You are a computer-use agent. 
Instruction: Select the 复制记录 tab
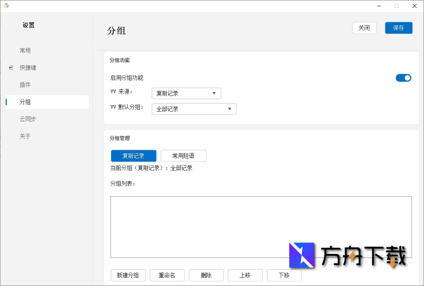[134, 156]
